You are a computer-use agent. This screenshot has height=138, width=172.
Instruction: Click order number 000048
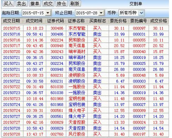click(x=139, y=75)
